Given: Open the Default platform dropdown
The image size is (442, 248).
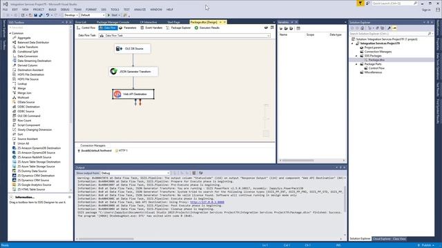Looking at the screenshot, I should coord(104,15).
